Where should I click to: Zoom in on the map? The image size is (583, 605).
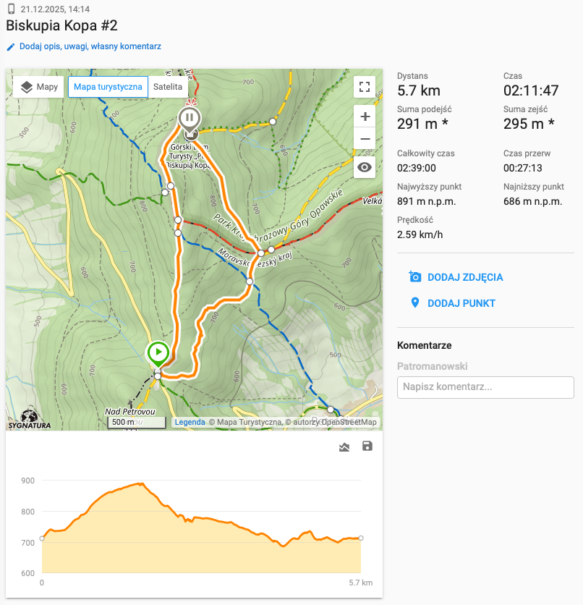(x=365, y=117)
